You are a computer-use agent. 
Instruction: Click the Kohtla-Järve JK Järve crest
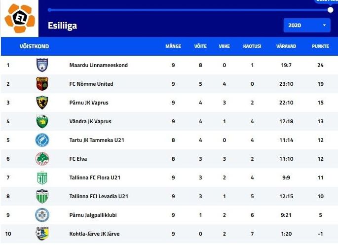(x=42, y=233)
